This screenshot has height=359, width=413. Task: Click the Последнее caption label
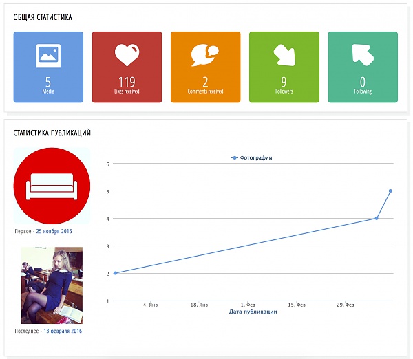coord(27,331)
